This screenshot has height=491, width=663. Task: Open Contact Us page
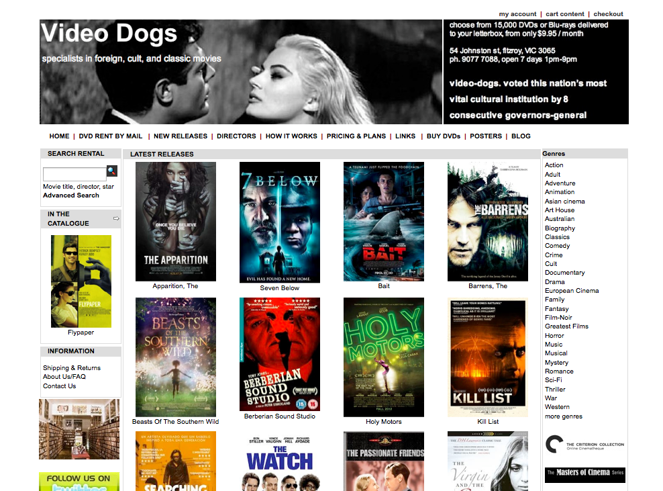click(x=59, y=386)
